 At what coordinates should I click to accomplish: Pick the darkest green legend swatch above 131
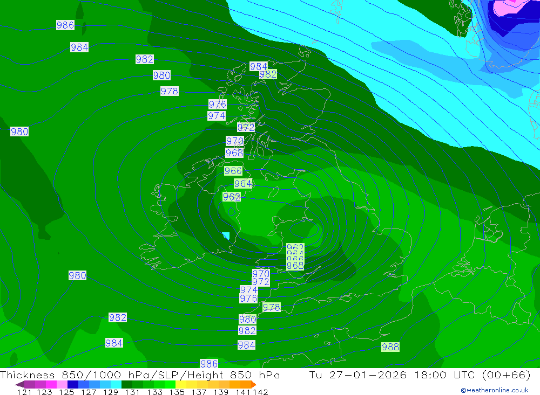pos(127,384)
